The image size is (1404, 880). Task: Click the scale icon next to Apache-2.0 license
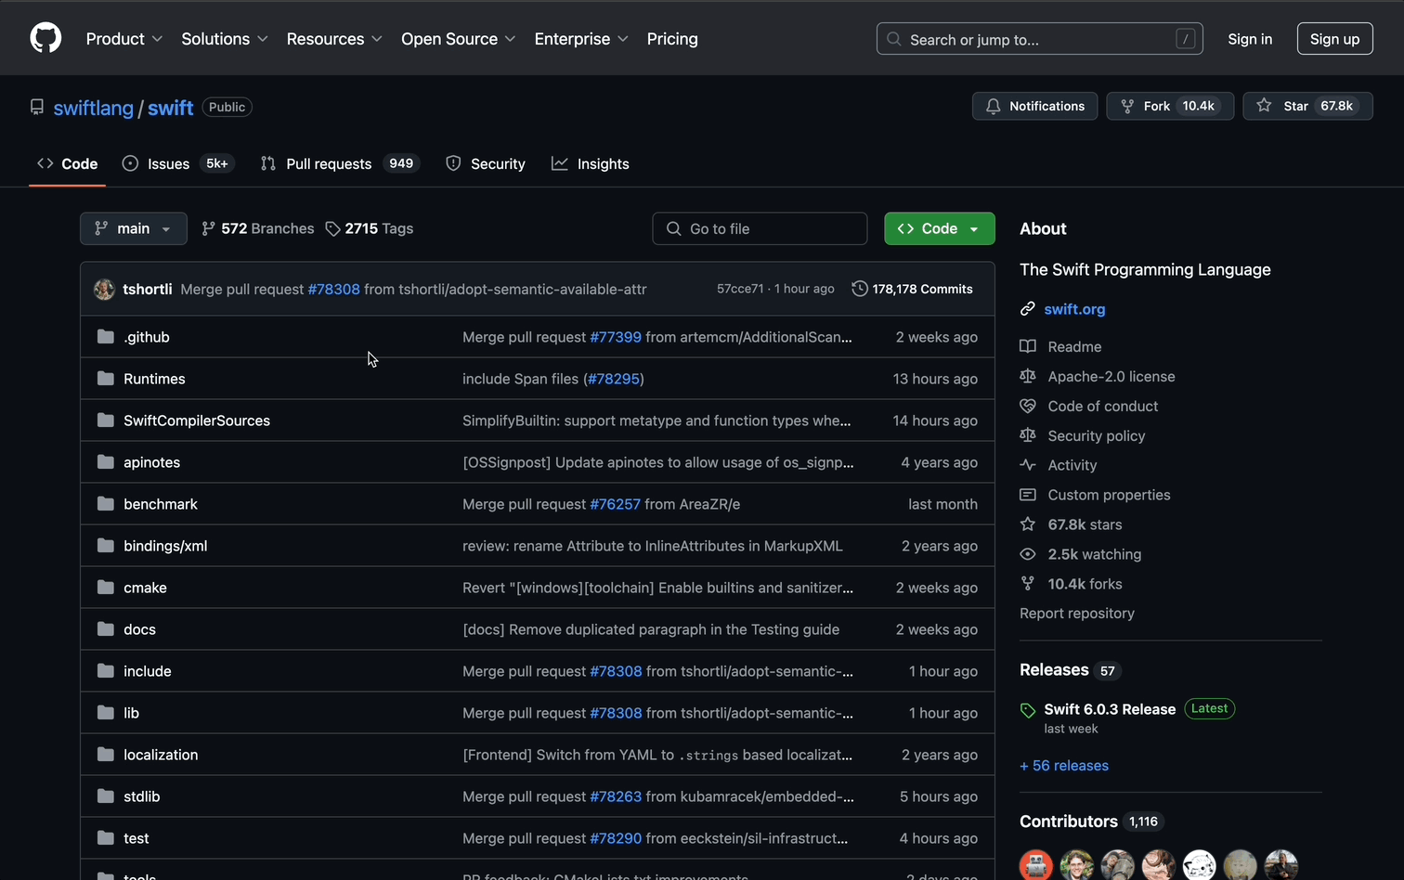click(x=1028, y=376)
